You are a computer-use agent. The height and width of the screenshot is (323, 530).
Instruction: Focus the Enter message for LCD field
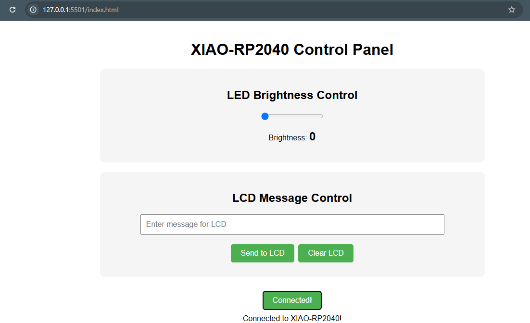pos(292,224)
